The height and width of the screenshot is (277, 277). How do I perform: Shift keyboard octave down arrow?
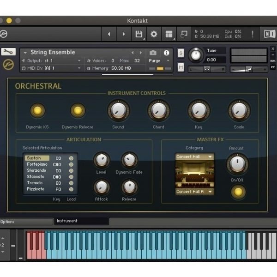tap(3, 252)
